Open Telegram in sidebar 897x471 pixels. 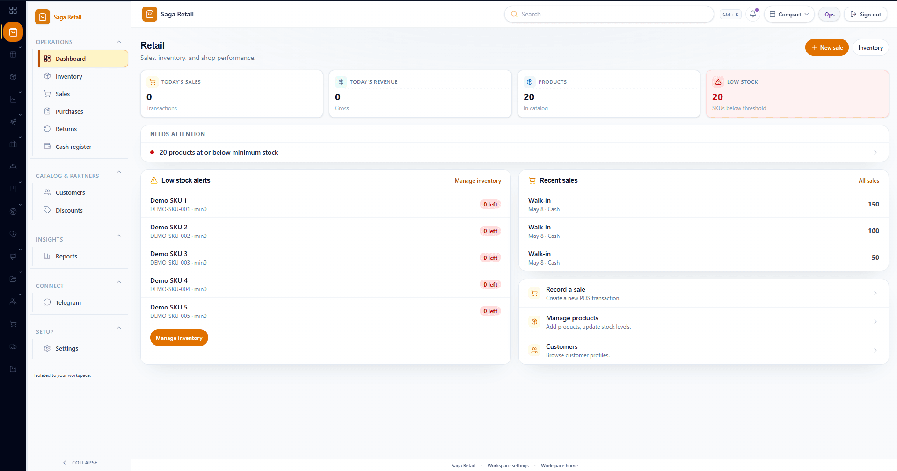coord(83,302)
